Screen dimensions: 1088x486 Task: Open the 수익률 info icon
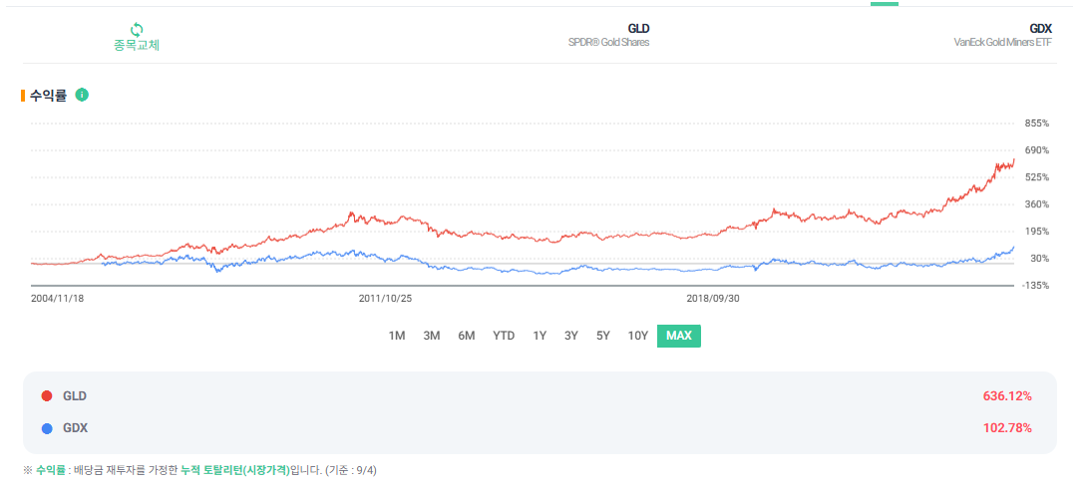pyautogui.click(x=82, y=95)
